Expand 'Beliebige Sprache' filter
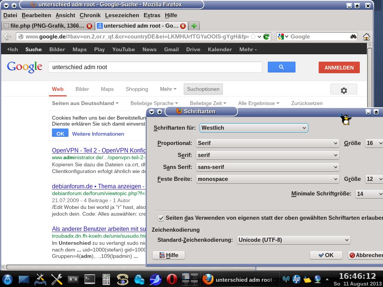Screen dimensions: 383x287 click(x=154, y=103)
